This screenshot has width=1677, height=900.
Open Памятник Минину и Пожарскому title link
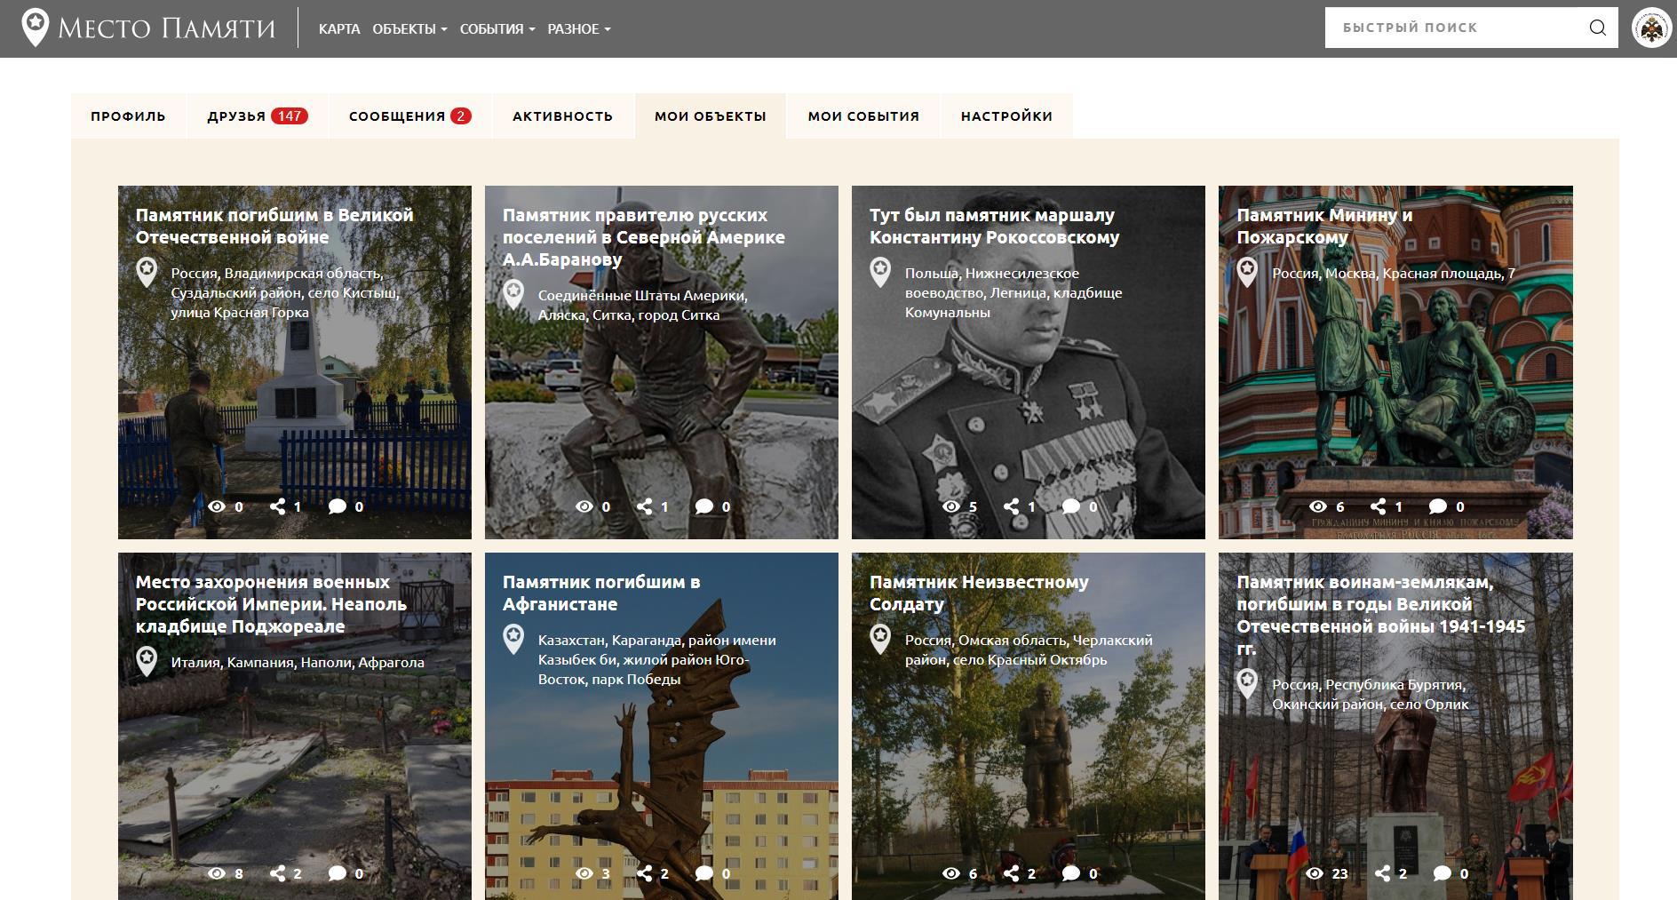coord(1323,226)
